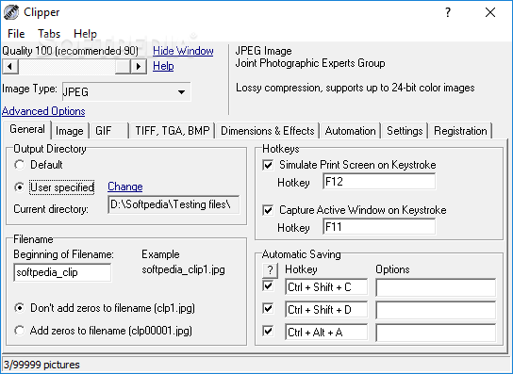513x374 pixels.
Task: Toggle the Ctrl + Shift + D checkbox
Action: click(x=268, y=309)
